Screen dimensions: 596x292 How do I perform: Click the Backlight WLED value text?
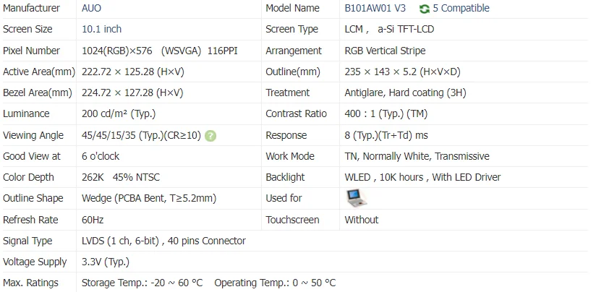(x=422, y=177)
